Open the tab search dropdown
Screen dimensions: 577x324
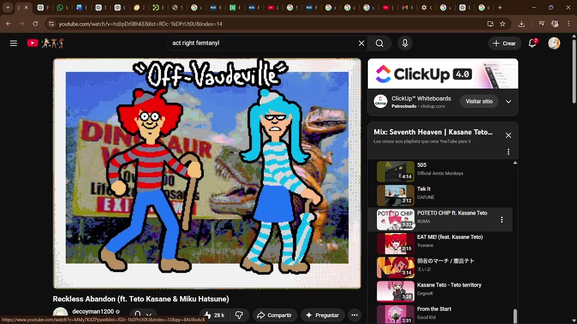click(x=8, y=8)
